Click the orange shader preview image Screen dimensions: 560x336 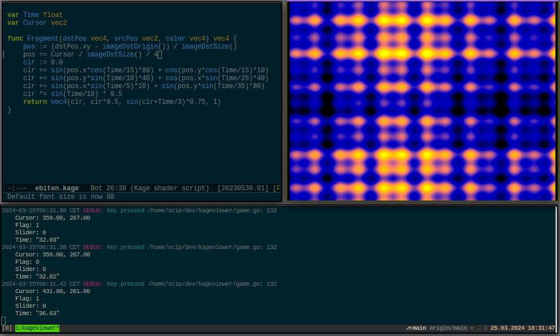[421, 102]
